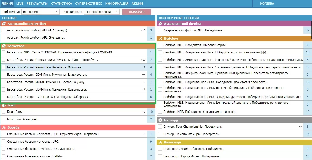Switch to the LIVE tab
This screenshot has height=160, width=312.
(20, 4)
